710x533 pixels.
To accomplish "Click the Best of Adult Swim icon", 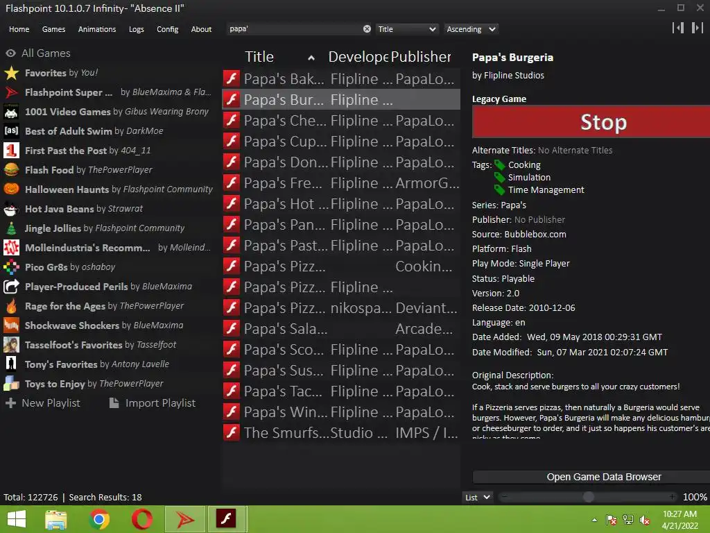I will click(x=11, y=131).
